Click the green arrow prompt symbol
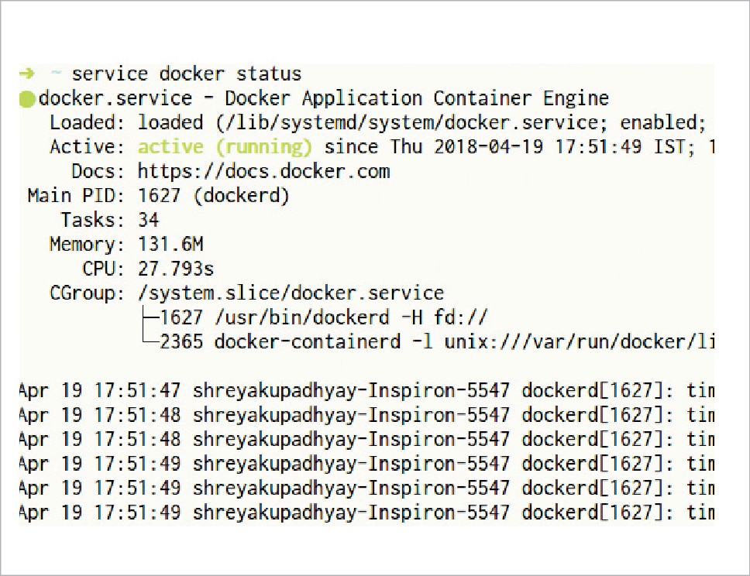Viewport: 750px width, 576px height. pyautogui.click(x=26, y=74)
